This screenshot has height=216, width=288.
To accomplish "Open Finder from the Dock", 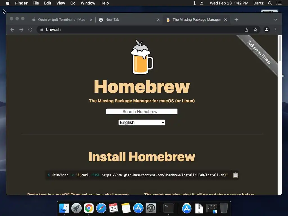I will 64,208.
